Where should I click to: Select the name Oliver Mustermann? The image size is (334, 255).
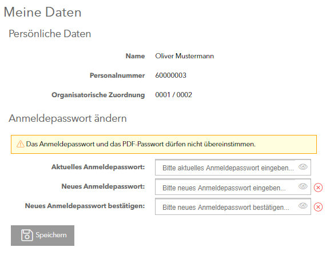pyautogui.click(x=185, y=56)
